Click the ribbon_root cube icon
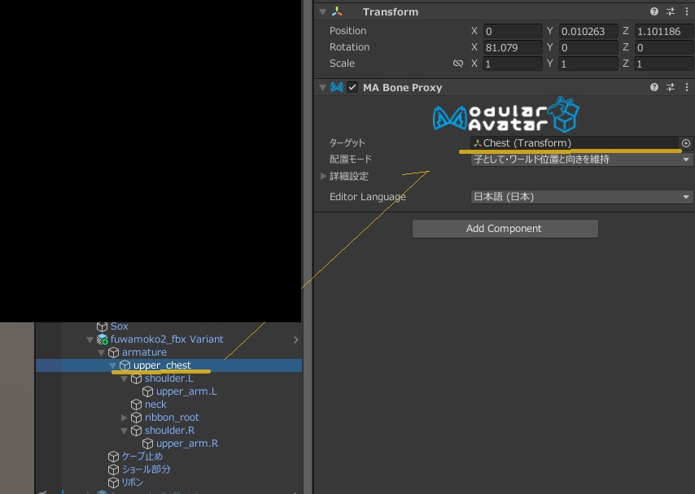The height and width of the screenshot is (494, 695). coord(136,417)
